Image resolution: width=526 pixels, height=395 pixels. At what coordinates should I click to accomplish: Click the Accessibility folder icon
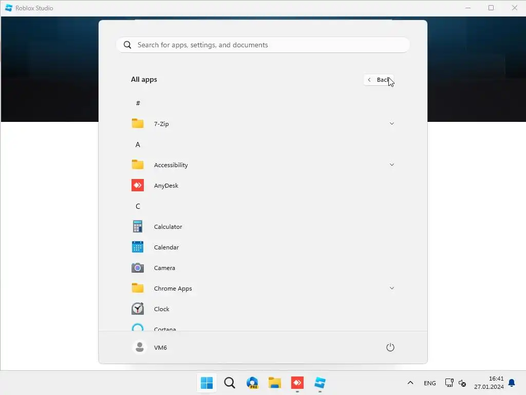pos(138,165)
